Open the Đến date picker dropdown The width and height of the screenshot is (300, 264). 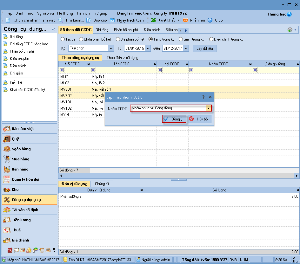(186, 48)
